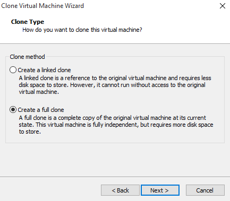Click the full clone description paragraph
This screenshot has height=201, width=230.
(116, 125)
